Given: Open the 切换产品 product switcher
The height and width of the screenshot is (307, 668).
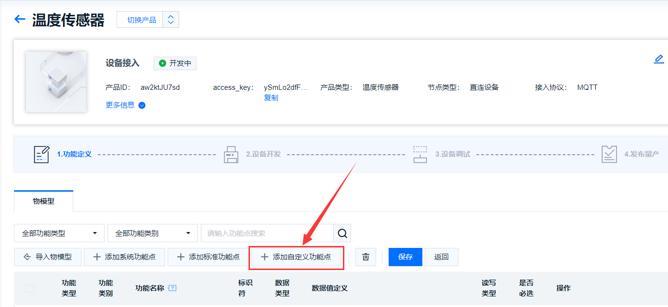Looking at the screenshot, I should click(141, 19).
